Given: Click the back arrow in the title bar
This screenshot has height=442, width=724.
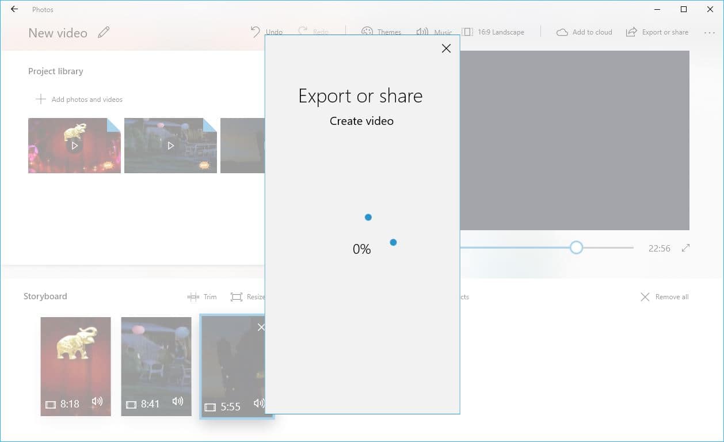Looking at the screenshot, I should click(13, 9).
